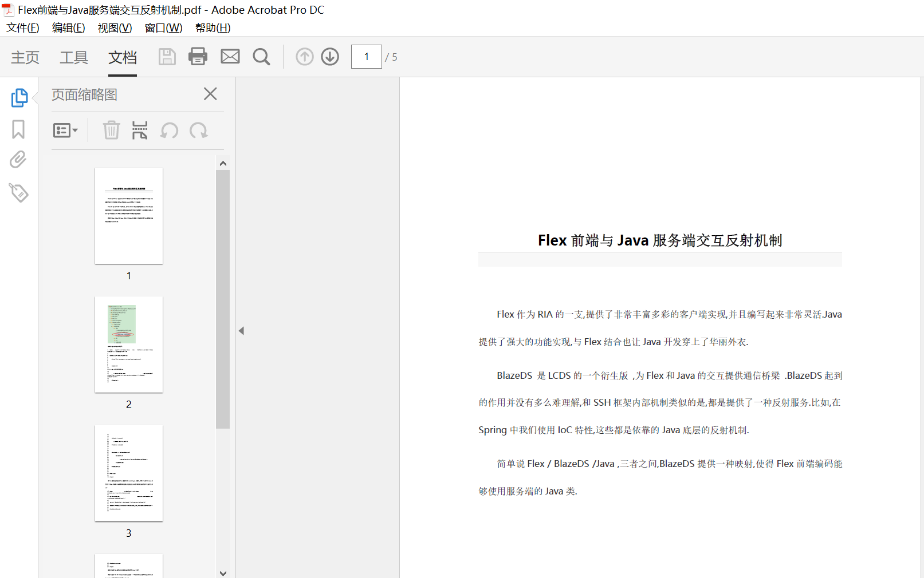924x578 pixels.
Task: Open the 编辑(E) menu
Action: click(69, 28)
